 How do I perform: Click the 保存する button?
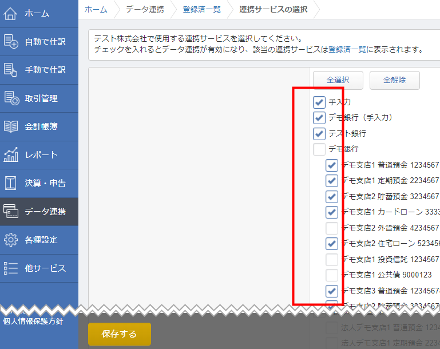[x=120, y=334]
